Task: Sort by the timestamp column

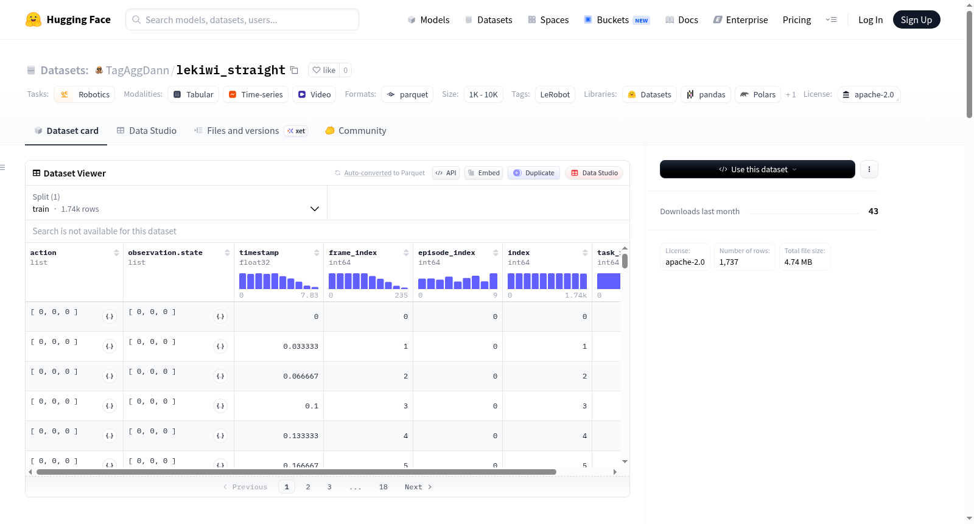Action: coord(317,253)
